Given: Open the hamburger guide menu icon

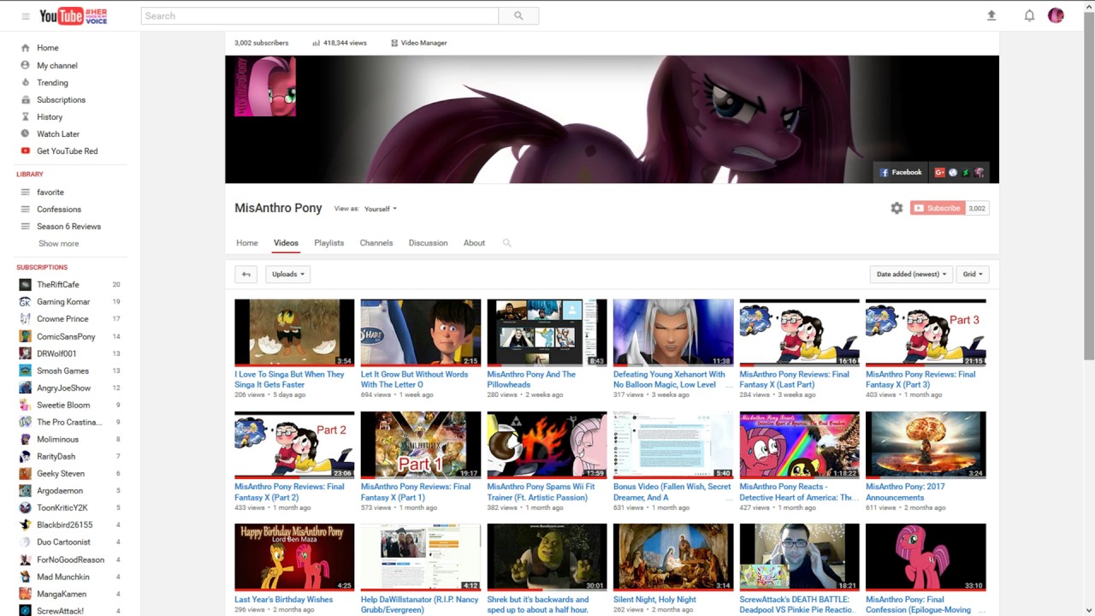Looking at the screenshot, I should point(26,16).
